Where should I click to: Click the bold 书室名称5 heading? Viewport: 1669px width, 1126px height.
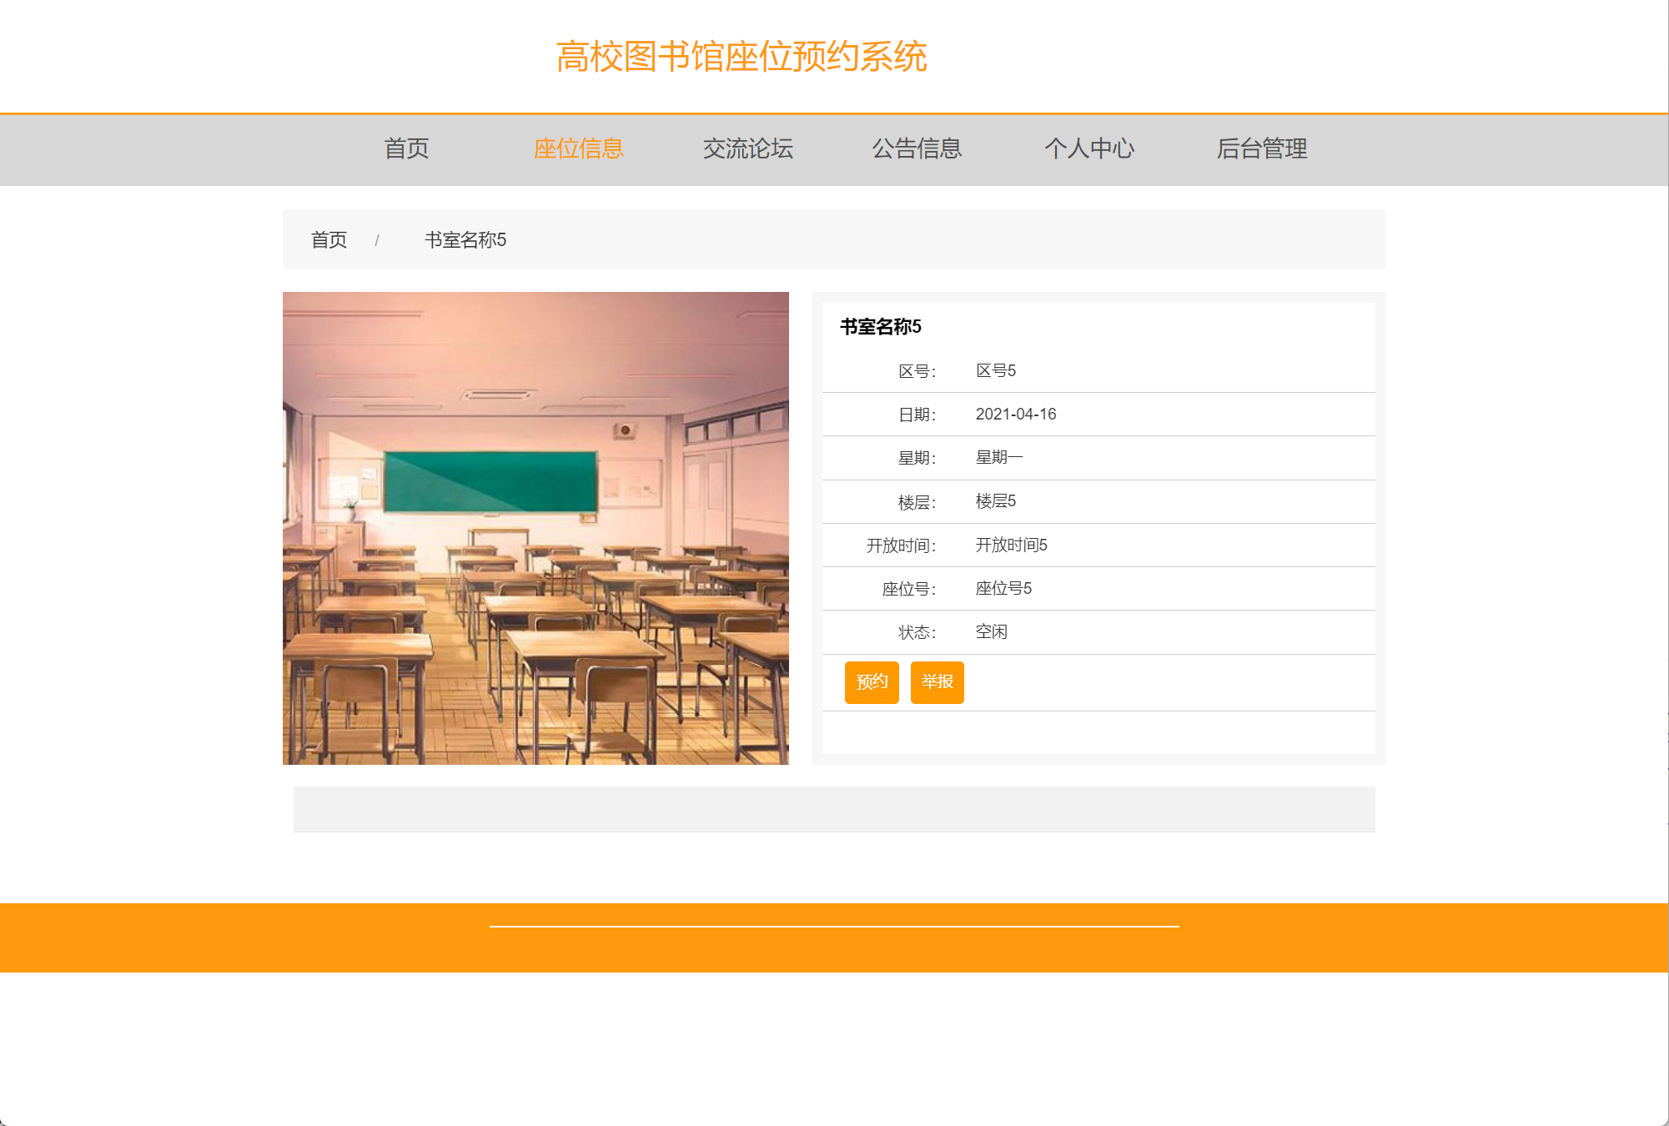click(x=880, y=327)
